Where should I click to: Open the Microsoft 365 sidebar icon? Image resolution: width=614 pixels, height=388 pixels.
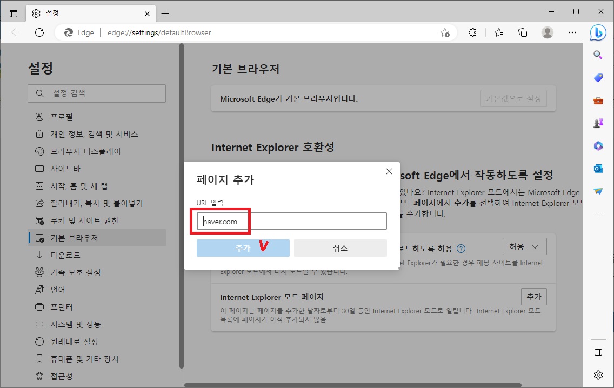tap(598, 146)
